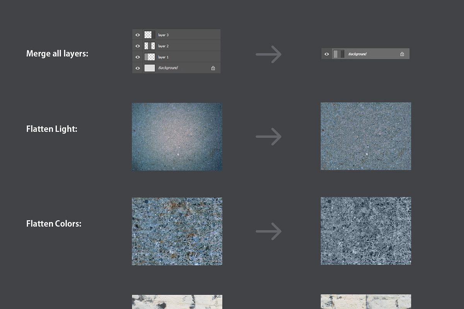Toggle eye icon of the merged Background layer
The width and height of the screenshot is (464, 309).
click(x=327, y=54)
